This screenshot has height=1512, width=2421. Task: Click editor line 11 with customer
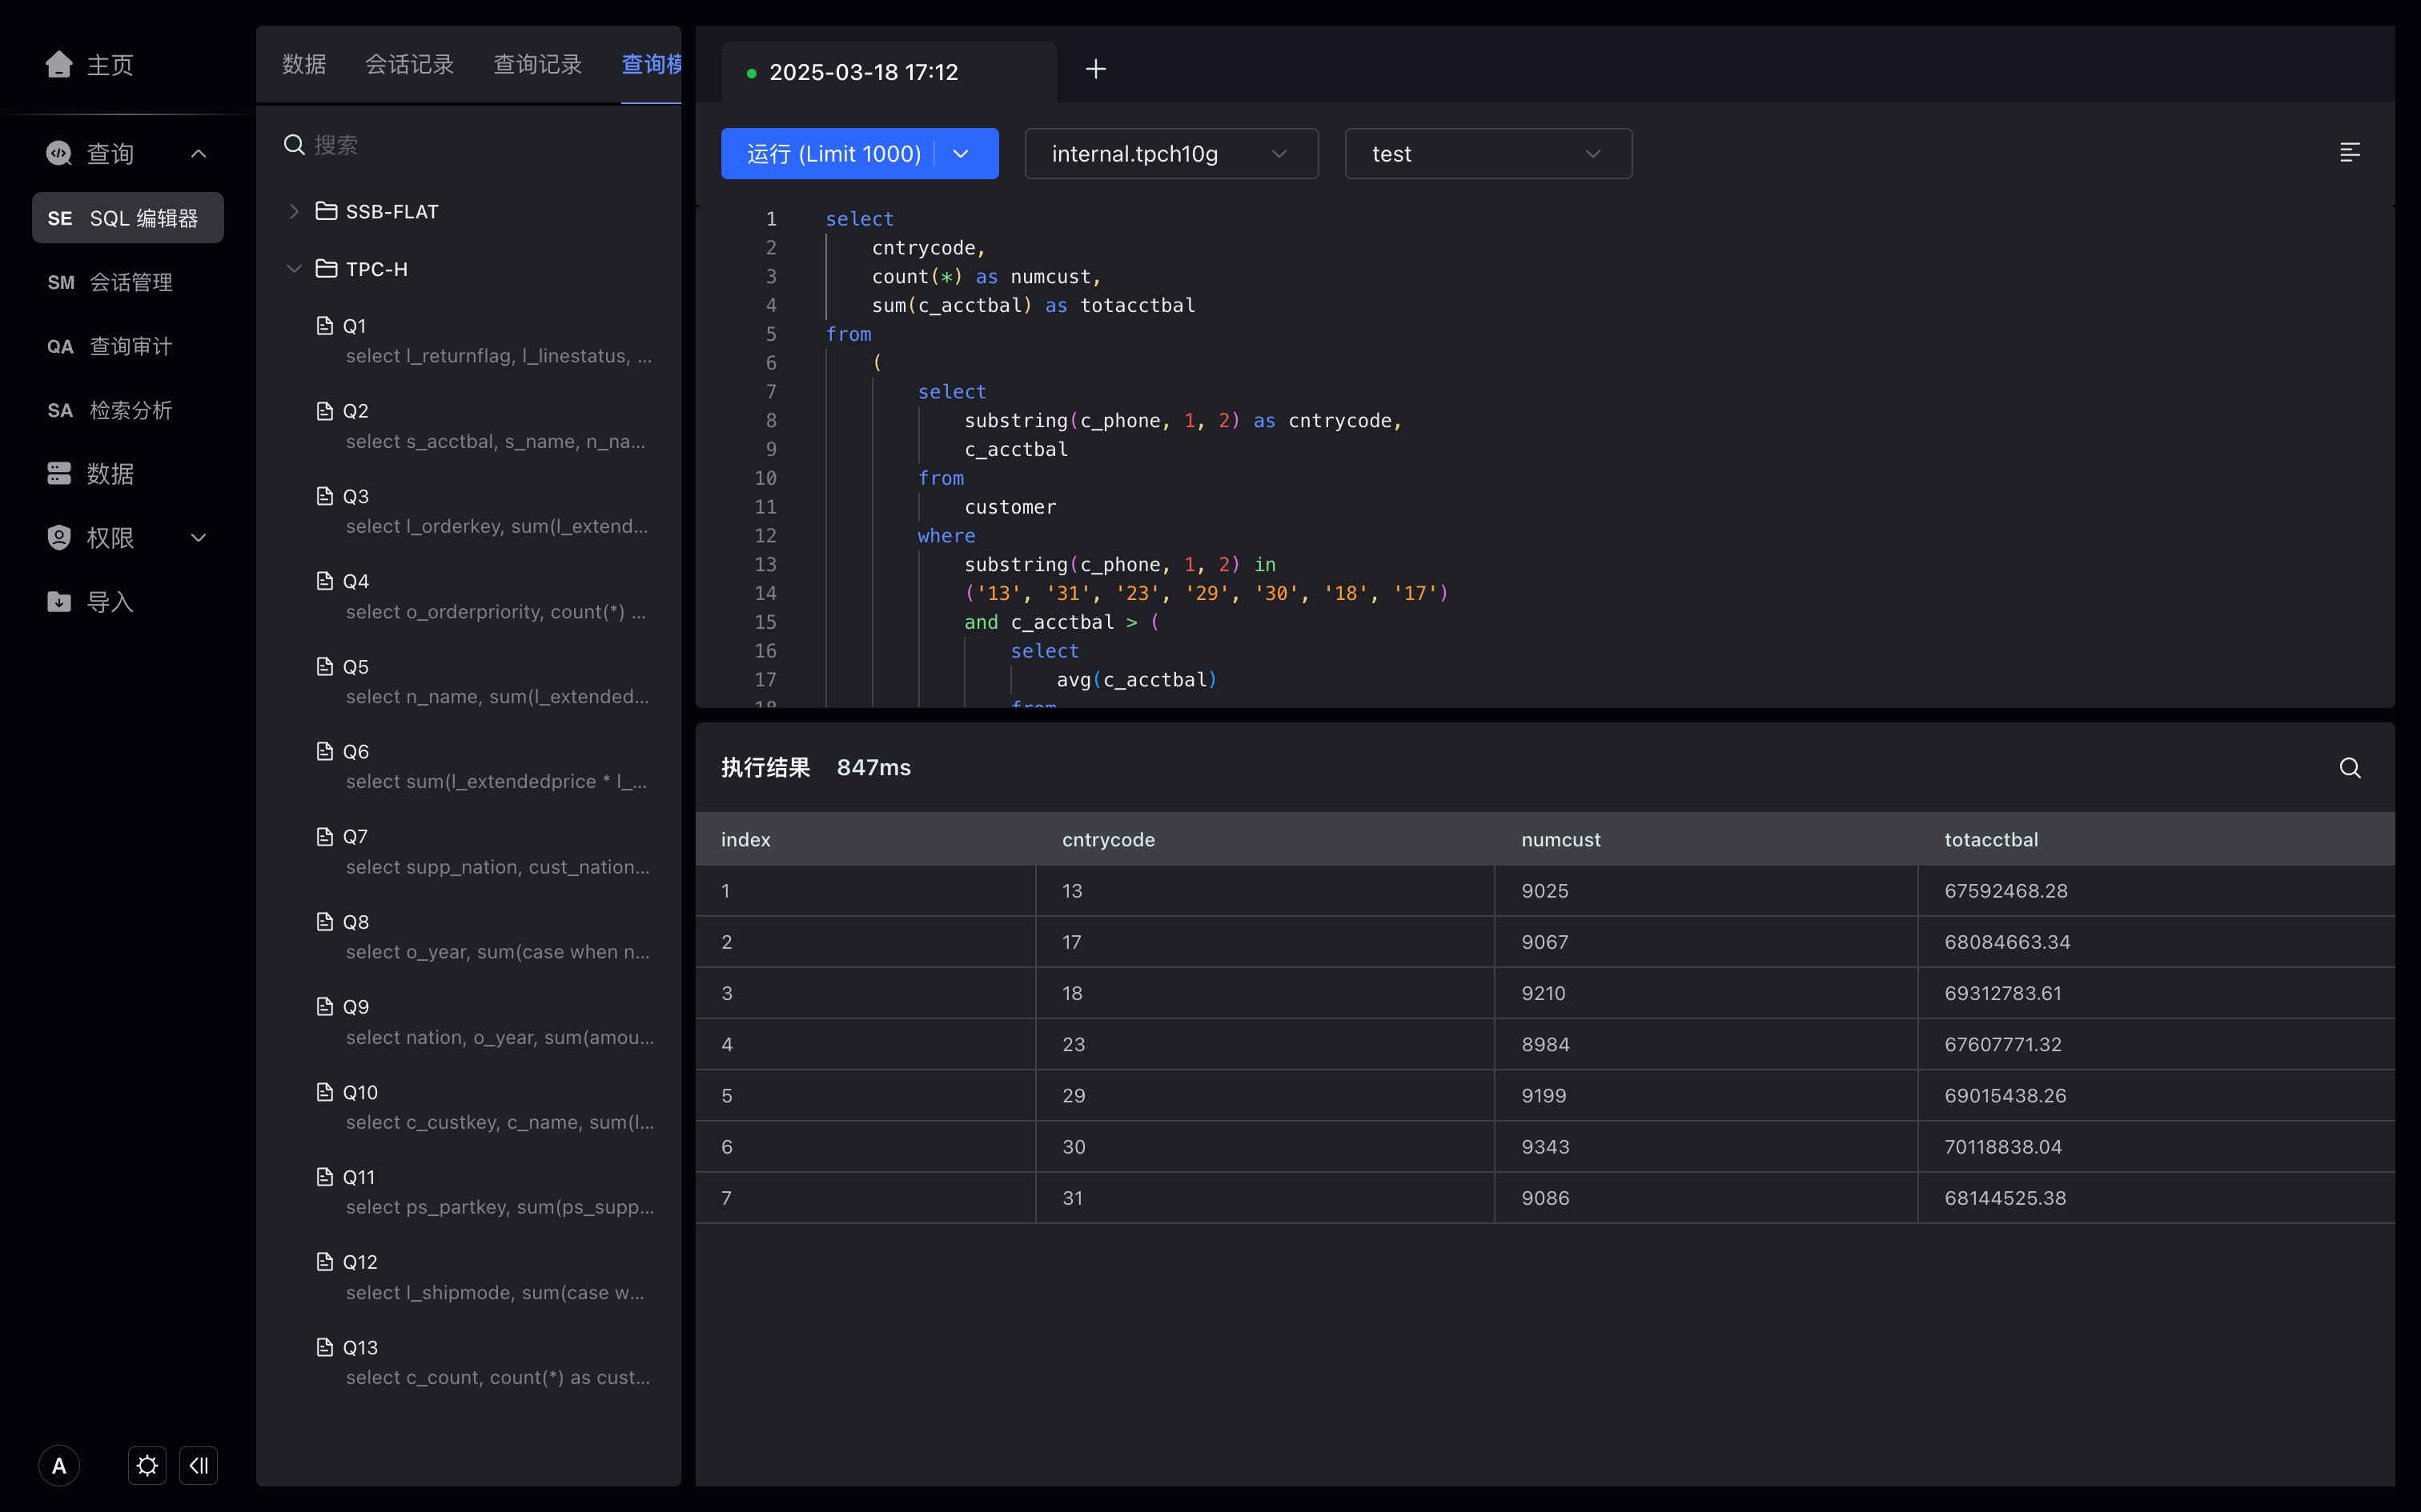coord(1010,507)
